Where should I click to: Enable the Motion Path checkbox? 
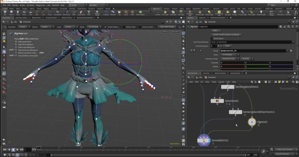(124, 27)
